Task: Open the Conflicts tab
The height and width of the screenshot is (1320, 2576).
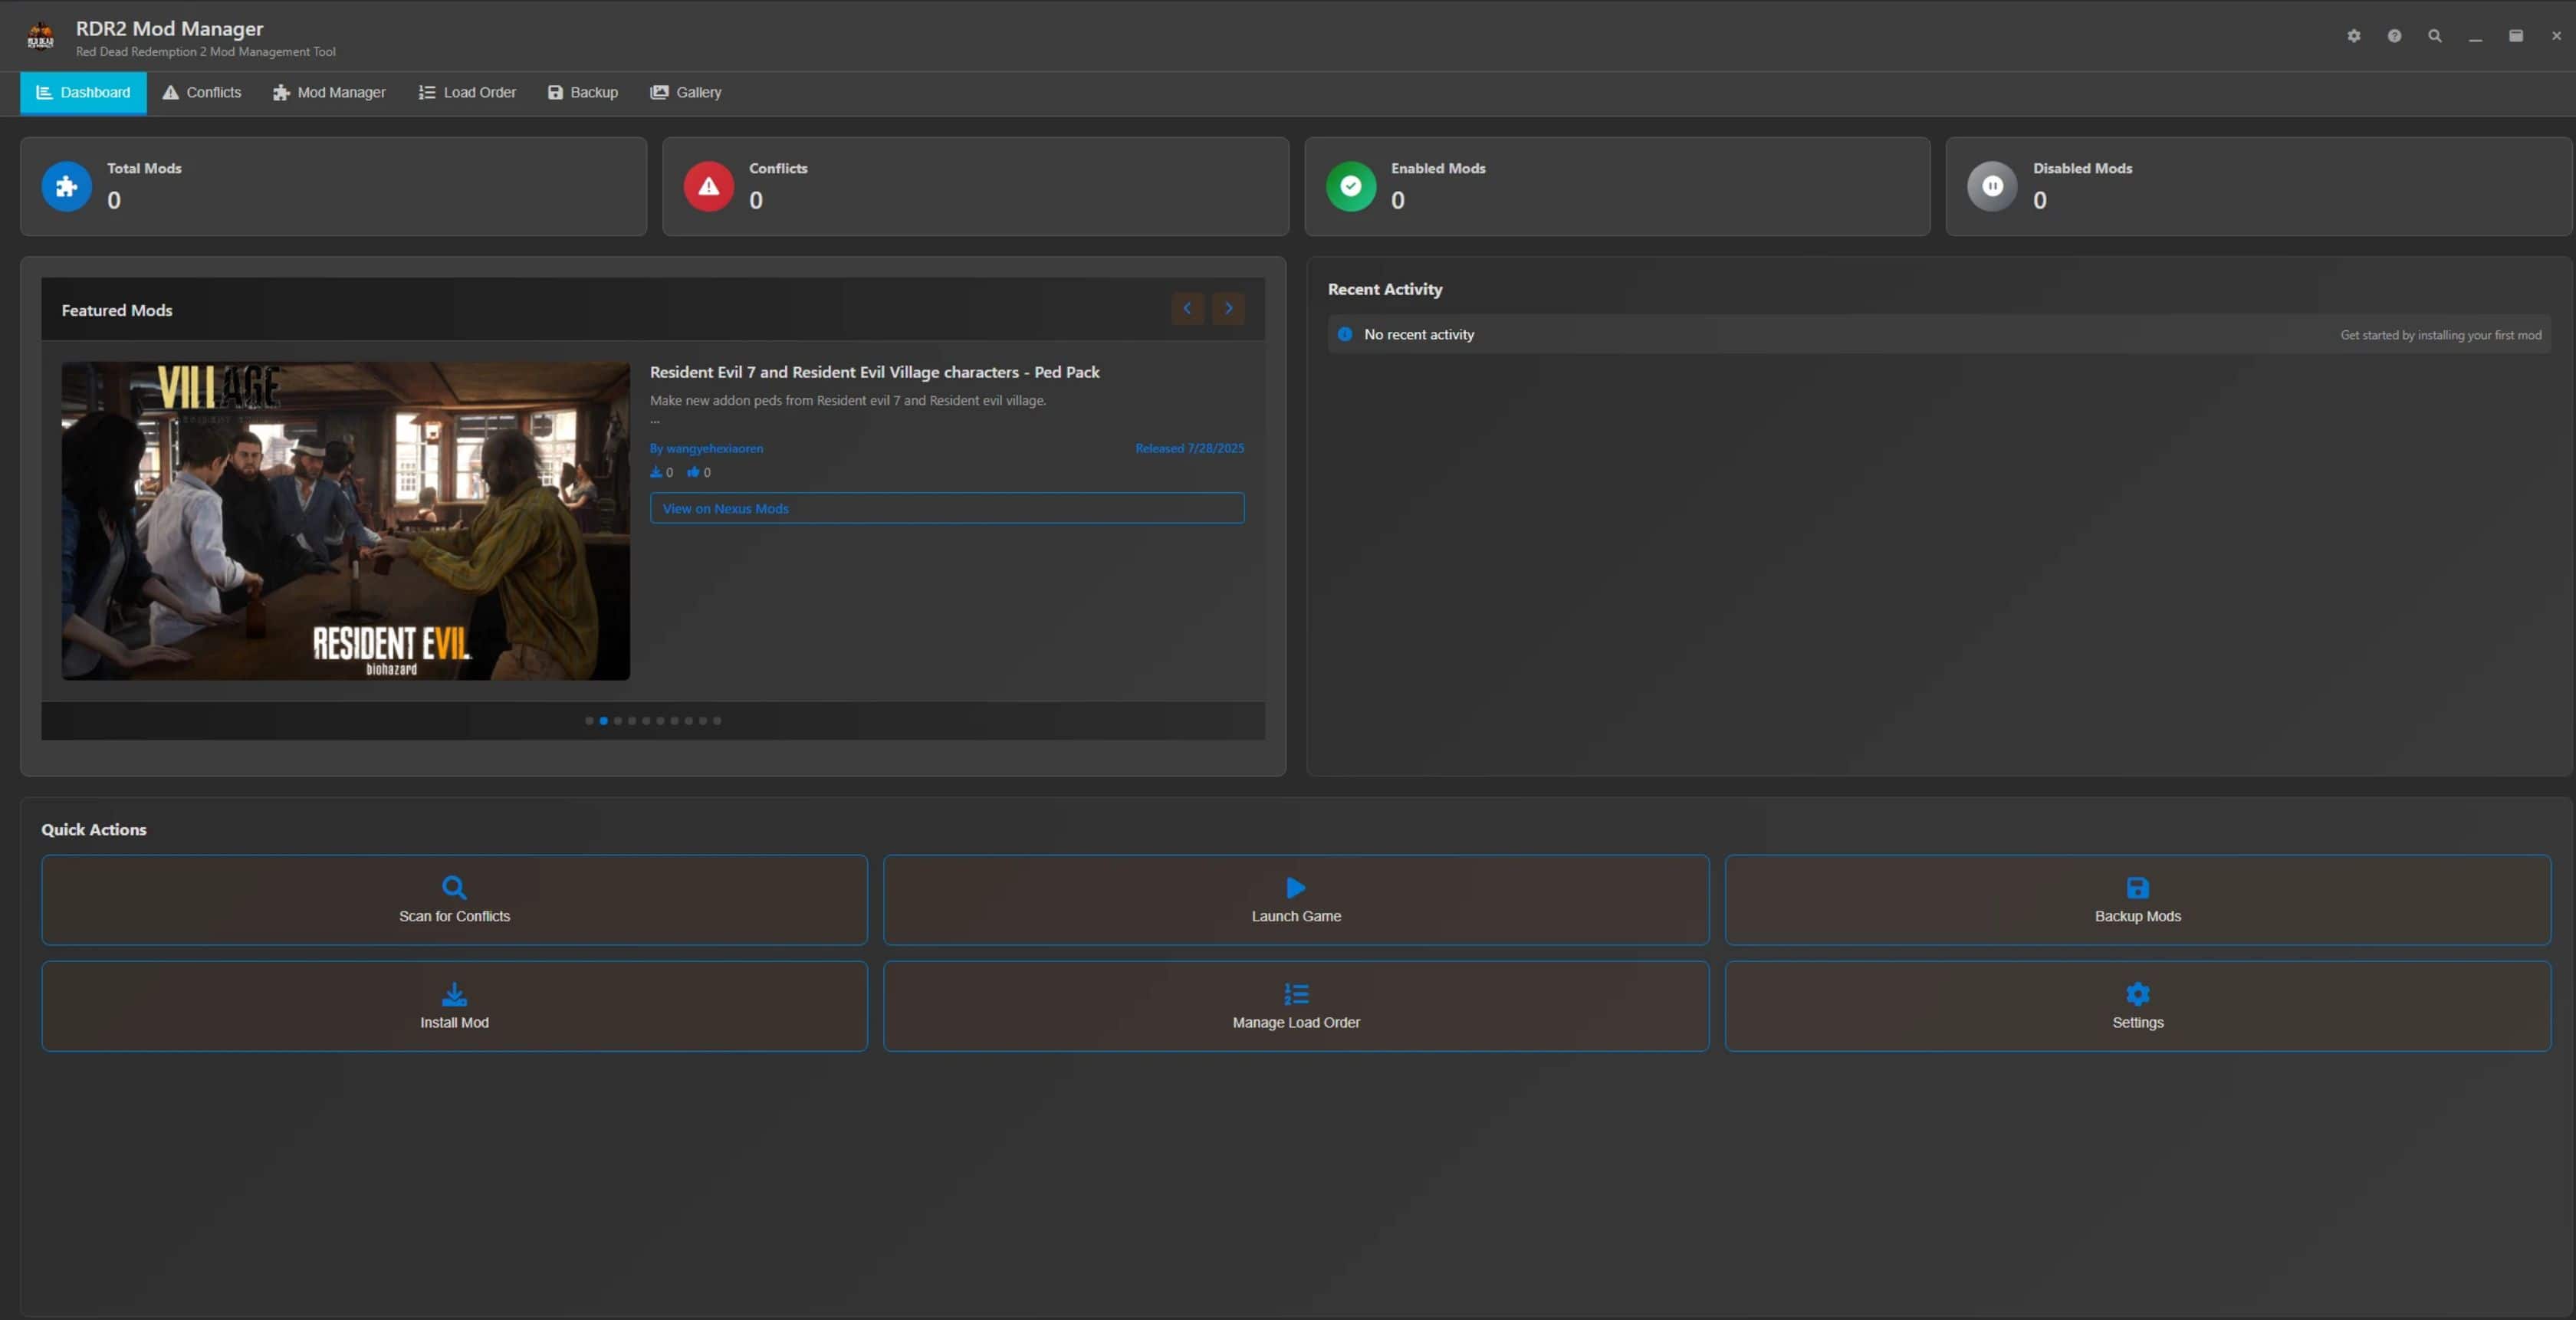Action: point(202,93)
